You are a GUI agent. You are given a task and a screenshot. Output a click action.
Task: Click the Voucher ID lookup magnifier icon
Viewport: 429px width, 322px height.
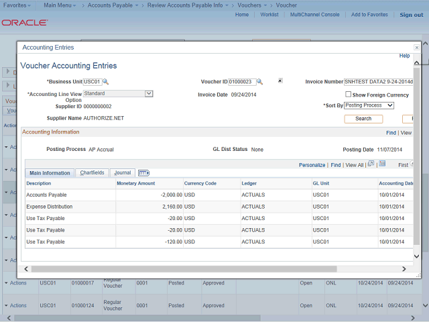(x=260, y=82)
